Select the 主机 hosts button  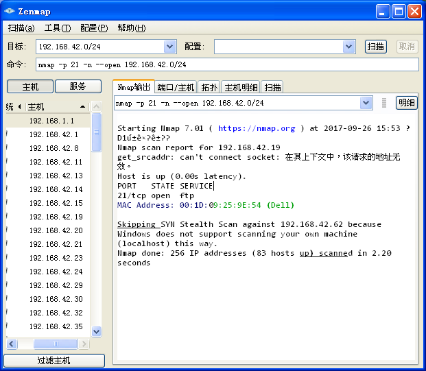point(30,86)
